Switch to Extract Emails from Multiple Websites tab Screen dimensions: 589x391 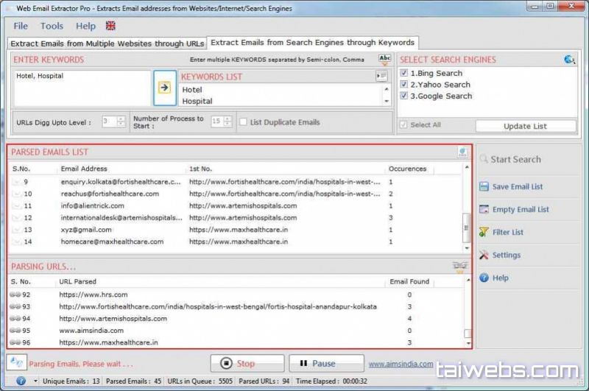pyautogui.click(x=107, y=43)
